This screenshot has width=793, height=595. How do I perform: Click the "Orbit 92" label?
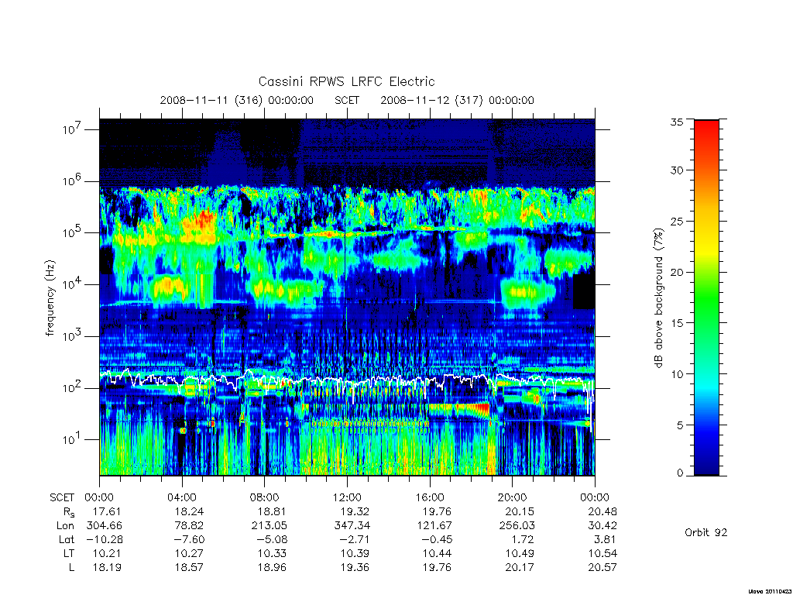tap(706, 532)
